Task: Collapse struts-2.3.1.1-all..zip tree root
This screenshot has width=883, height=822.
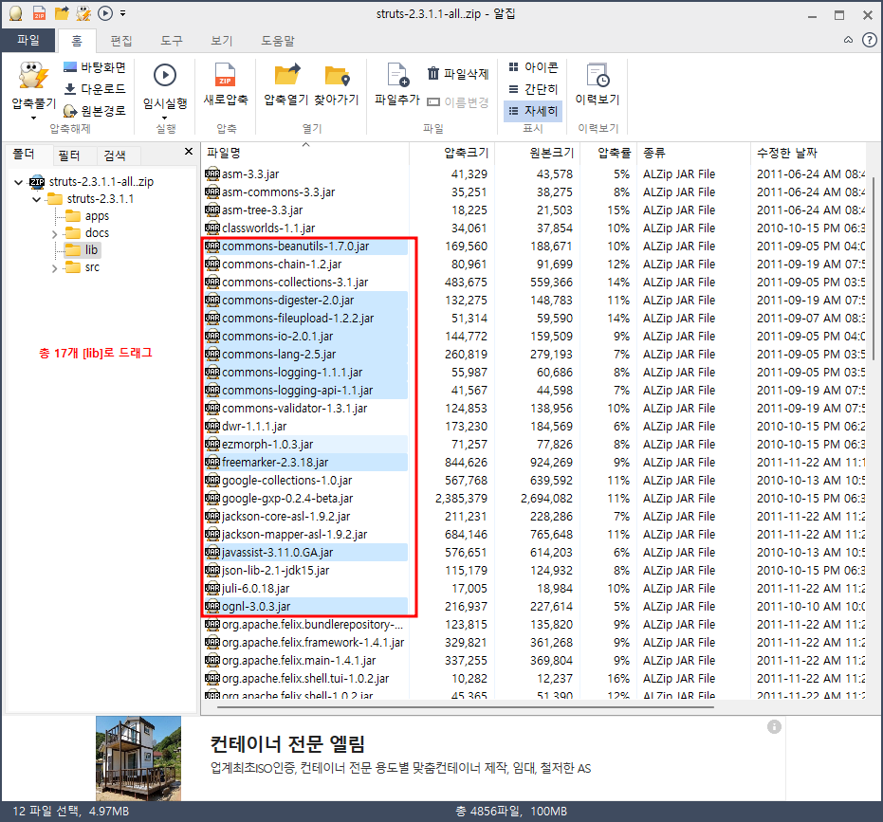Action: tap(19, 182)
